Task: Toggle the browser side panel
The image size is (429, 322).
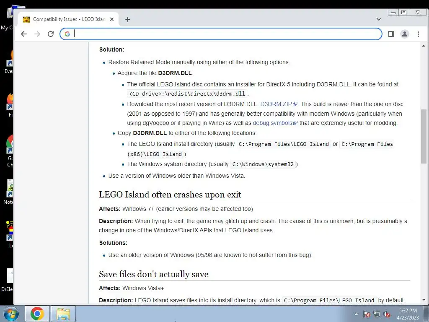Action: point(391,34)
